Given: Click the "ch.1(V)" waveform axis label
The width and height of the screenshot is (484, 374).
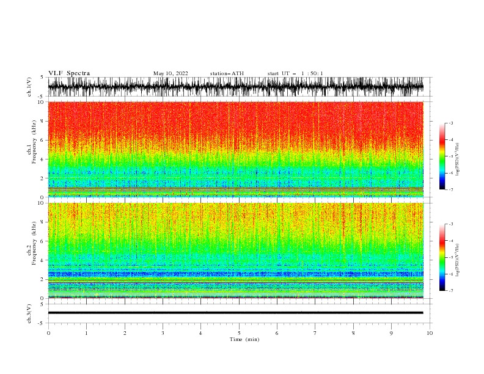Looking at the screenshot, I should tap(29, 87).
